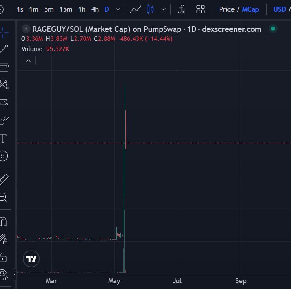Select the candlestick chart style icon
Viewport: 291px width, 289px height.
150,9
